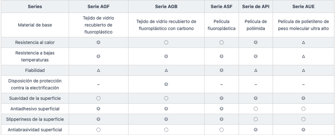This screenshot has height=135, width=335.
Task: Click triangle for Serie AUE low temperature resistance
Action: (303, 56)
